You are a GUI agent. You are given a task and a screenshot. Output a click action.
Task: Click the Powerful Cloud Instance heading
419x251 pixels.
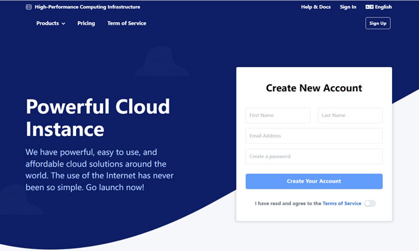[98, 117]
